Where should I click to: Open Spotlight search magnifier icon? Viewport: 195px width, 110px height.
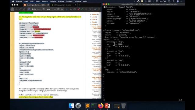(x=174, y=1)
